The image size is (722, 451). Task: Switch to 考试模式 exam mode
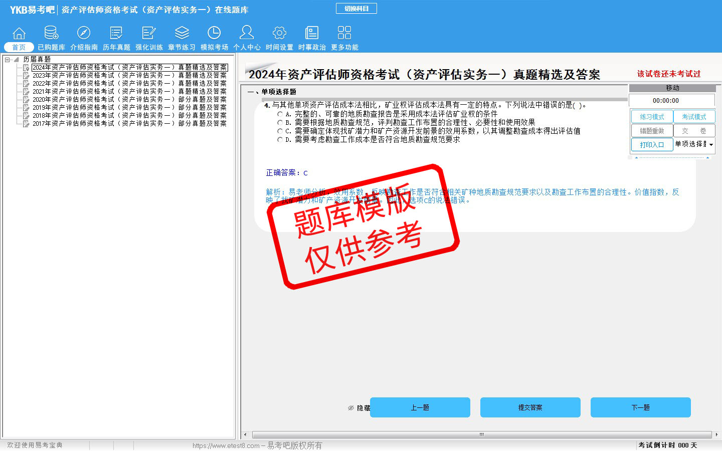click(694, 117)
